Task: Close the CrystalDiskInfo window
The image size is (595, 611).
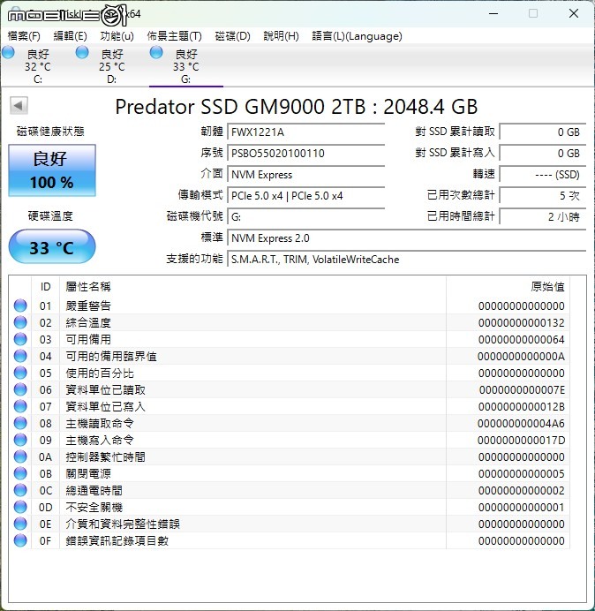Action: click(574, 13)
